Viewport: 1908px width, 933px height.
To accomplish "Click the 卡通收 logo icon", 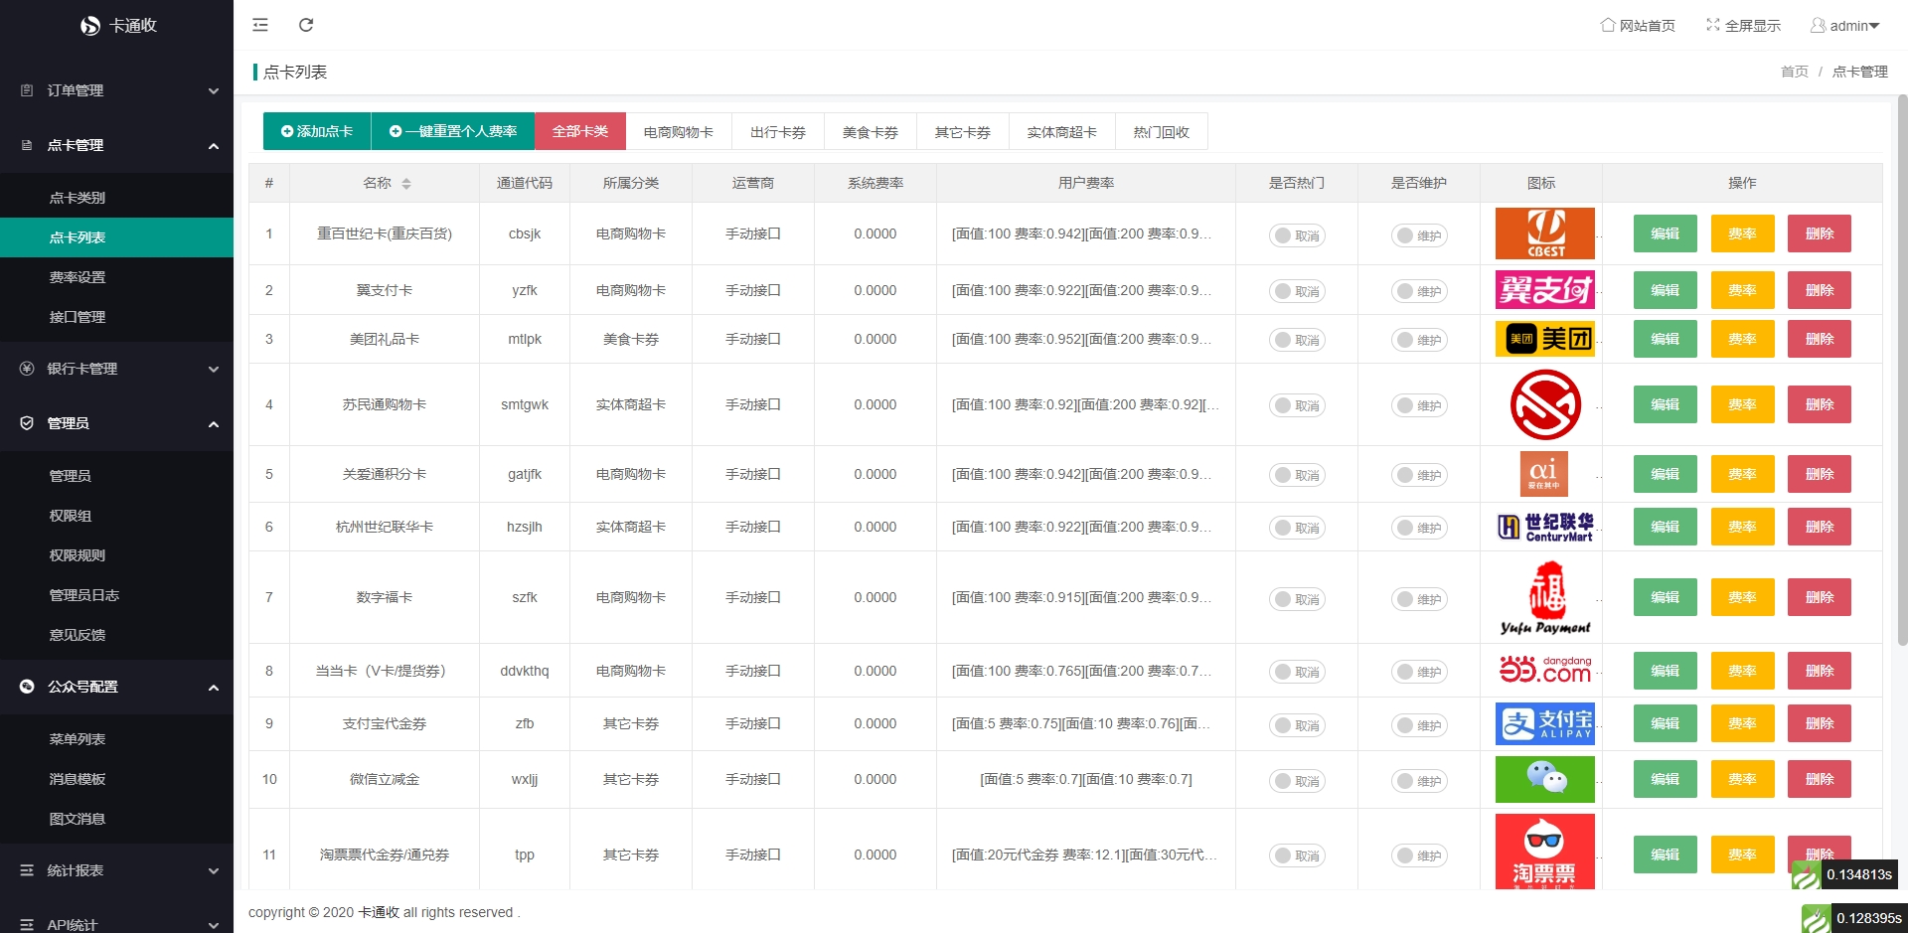I will 90,26.
